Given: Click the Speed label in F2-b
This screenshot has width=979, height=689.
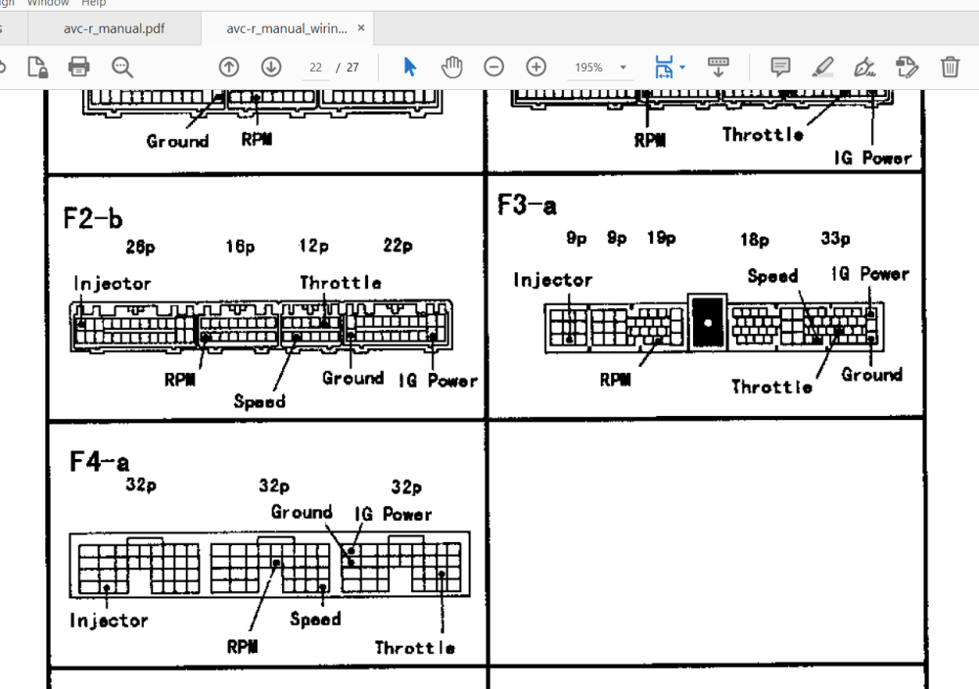Looking at the screenshot, I should (259, 401).
